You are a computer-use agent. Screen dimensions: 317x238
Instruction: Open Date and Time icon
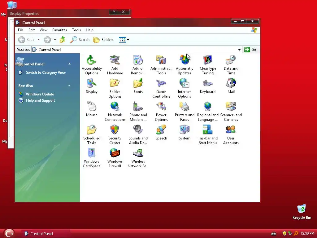pyautogui.click(x=231, y=65)
